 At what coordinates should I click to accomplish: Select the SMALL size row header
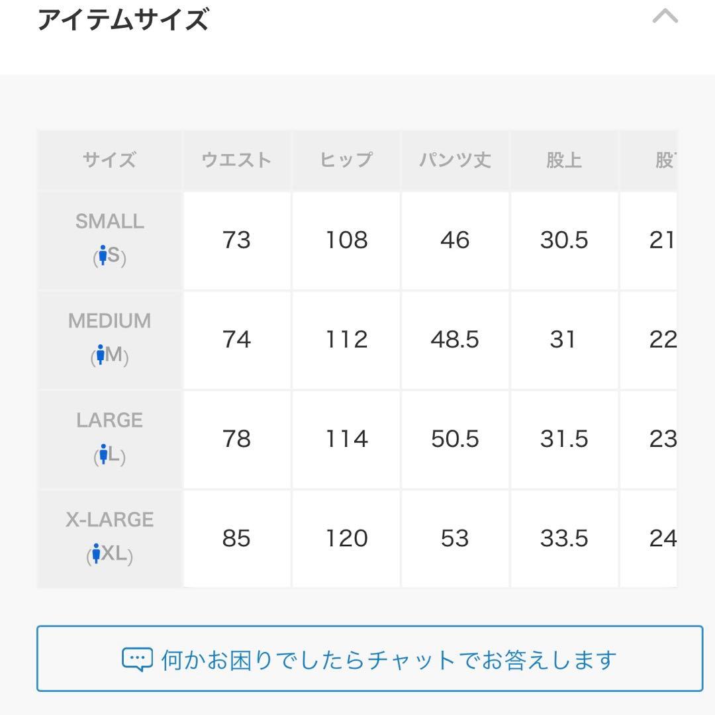pos(110,240)
